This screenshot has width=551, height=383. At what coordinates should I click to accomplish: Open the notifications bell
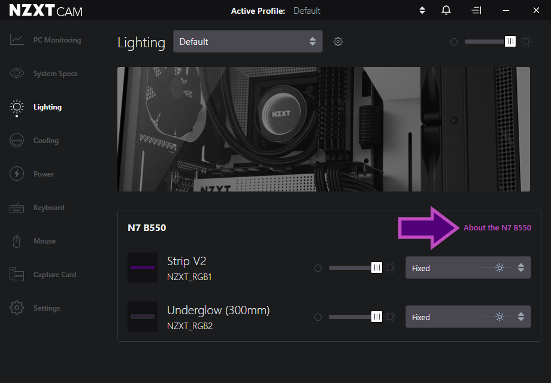(x=446, y=10)
